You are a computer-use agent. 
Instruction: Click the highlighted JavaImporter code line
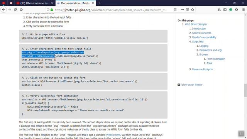[53, 53]
